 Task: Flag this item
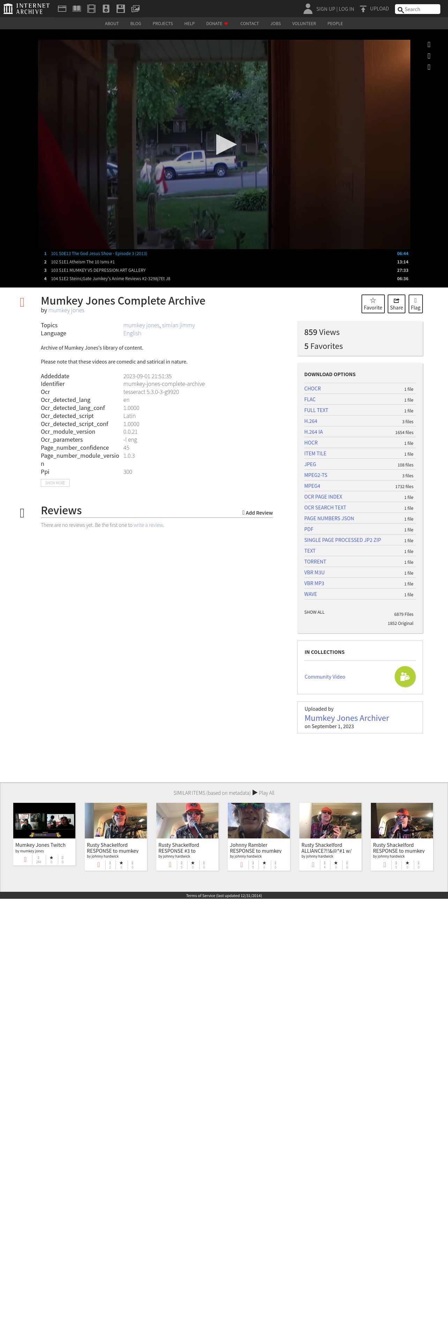[x=415, y=304]
